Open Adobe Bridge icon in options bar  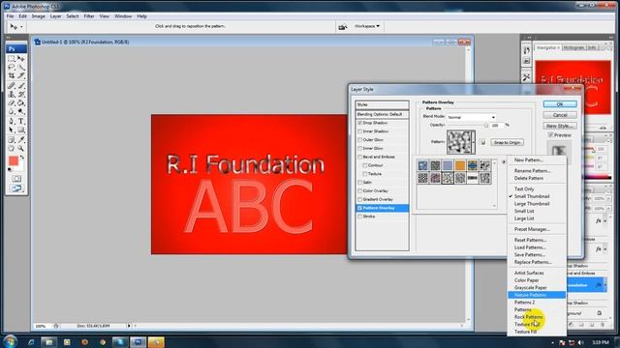[342, 26]
